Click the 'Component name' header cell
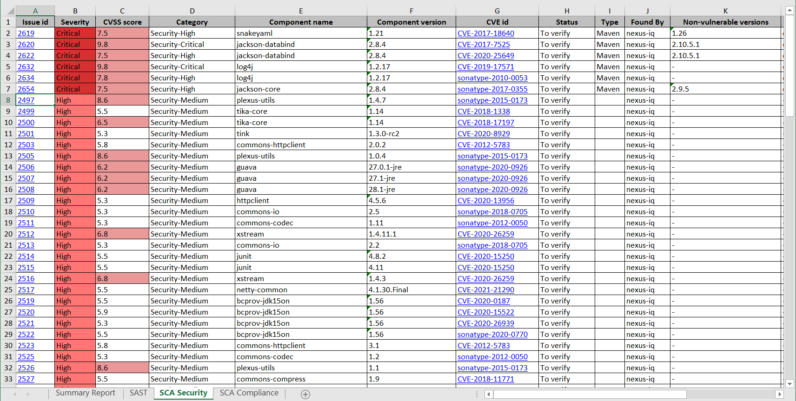Screen dimensions: 796x401 pos(301,22)
